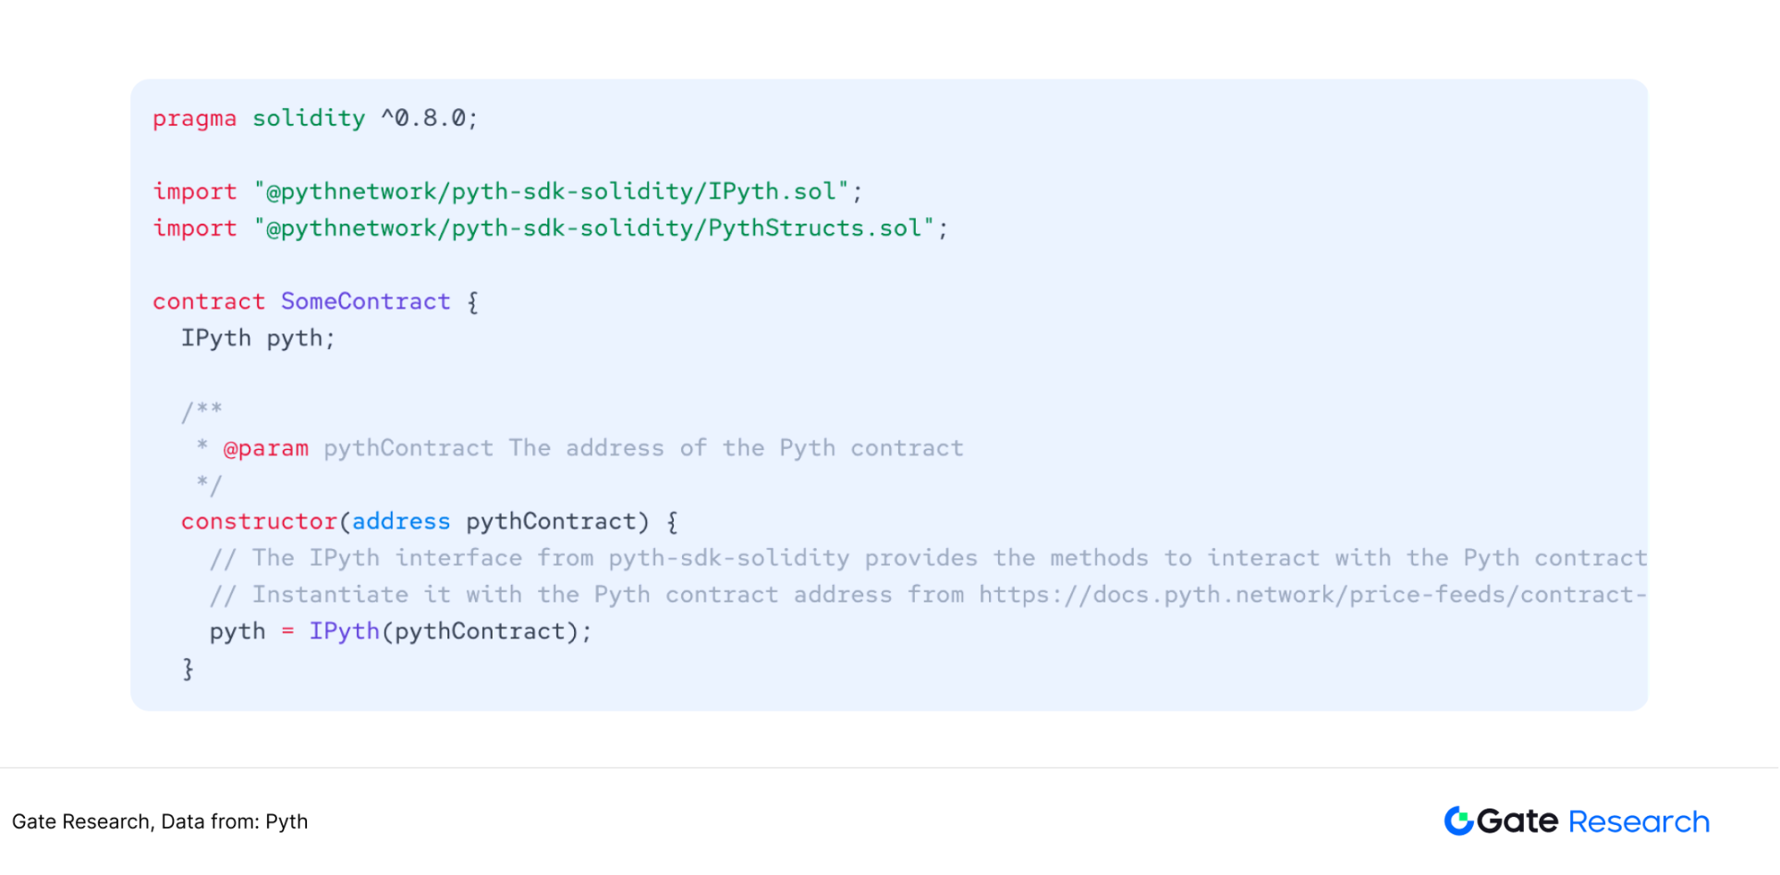Click the PythStructs.sol import path
The image size is (1780, 875).
click(594, 228)
